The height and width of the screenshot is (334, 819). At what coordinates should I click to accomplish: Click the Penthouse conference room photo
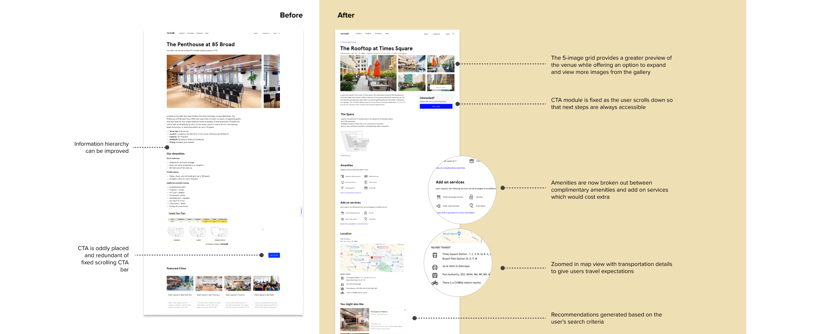point(214,81)
